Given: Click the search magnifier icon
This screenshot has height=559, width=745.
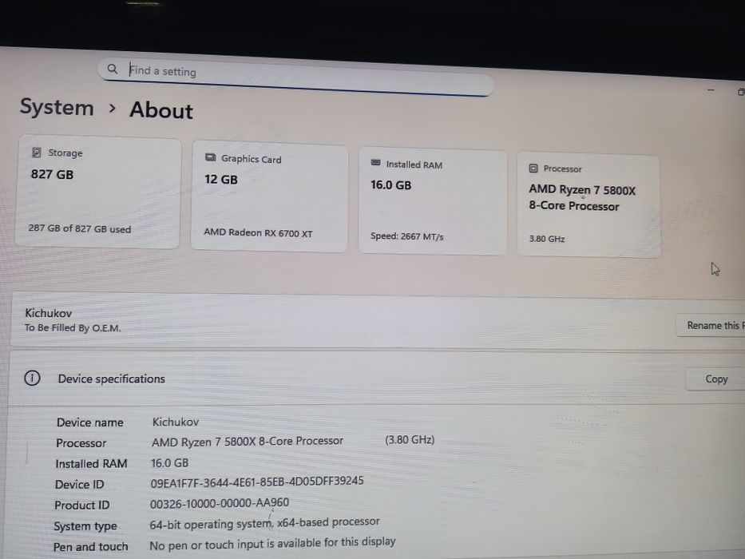Looking at the screenshot, I should click(112, 69).
